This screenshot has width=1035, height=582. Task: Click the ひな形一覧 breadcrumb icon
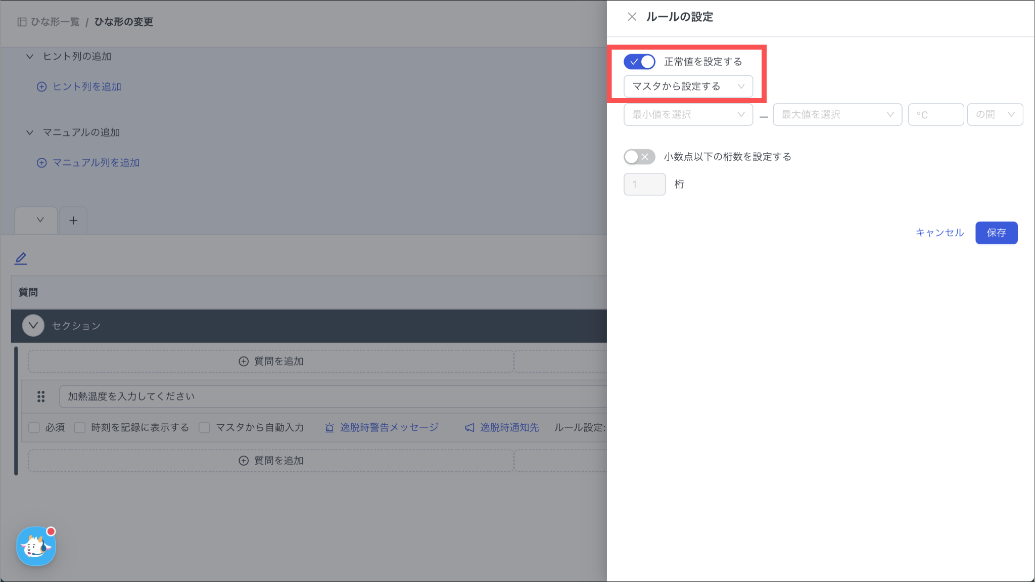[x=22, y=22]
